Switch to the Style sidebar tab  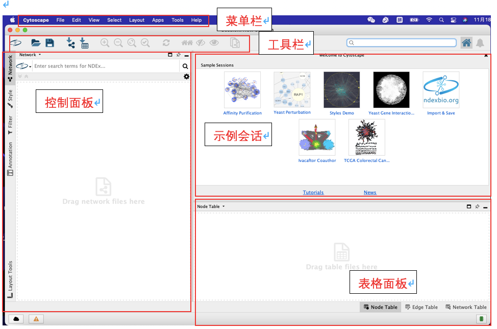point(10,99)
